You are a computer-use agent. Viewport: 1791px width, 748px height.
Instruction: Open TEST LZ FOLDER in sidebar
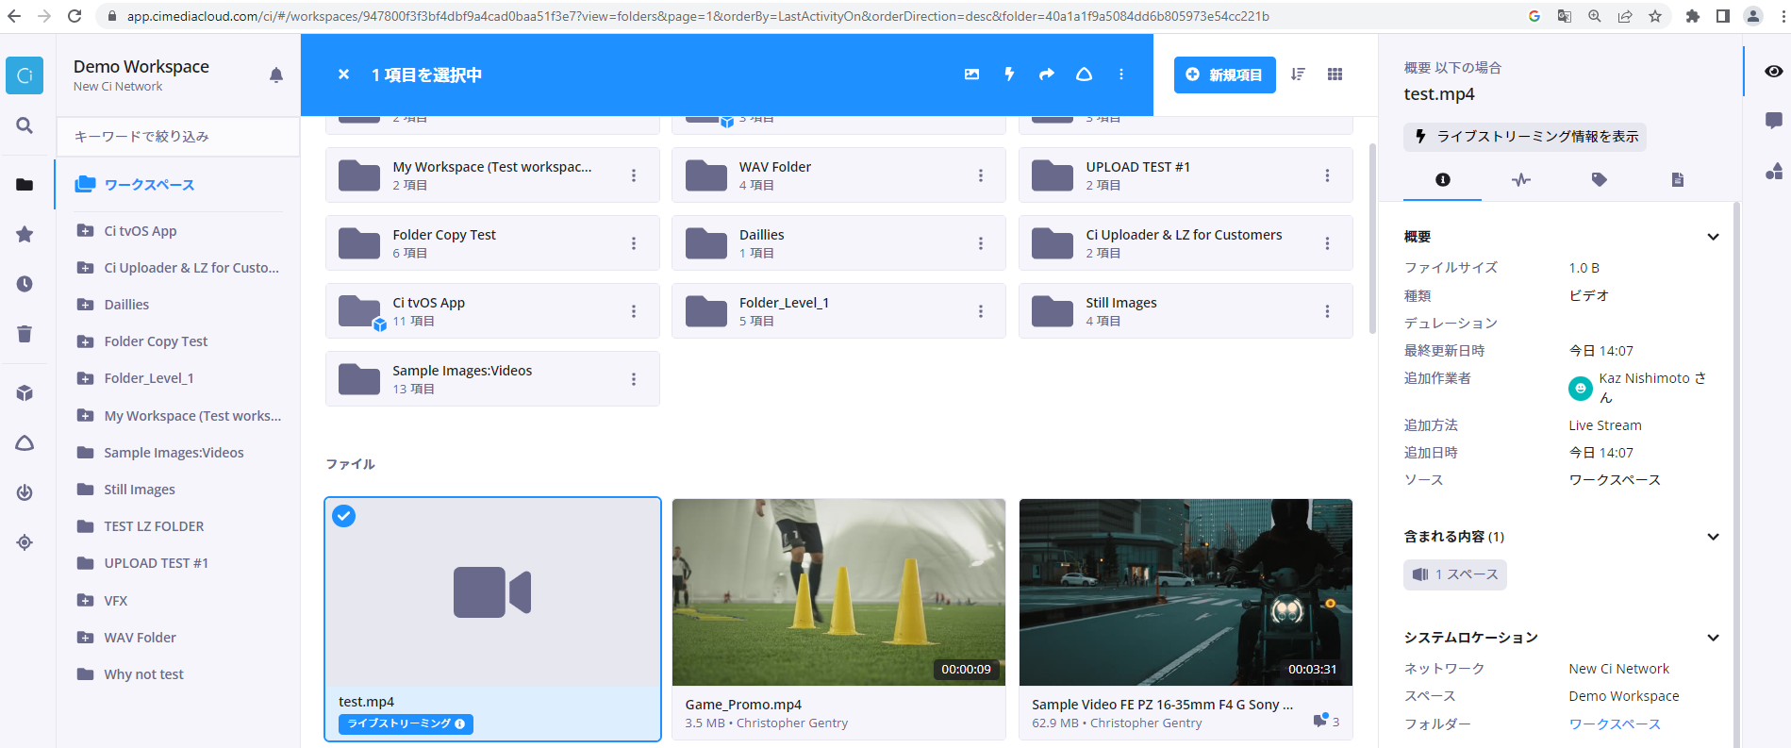154,526
